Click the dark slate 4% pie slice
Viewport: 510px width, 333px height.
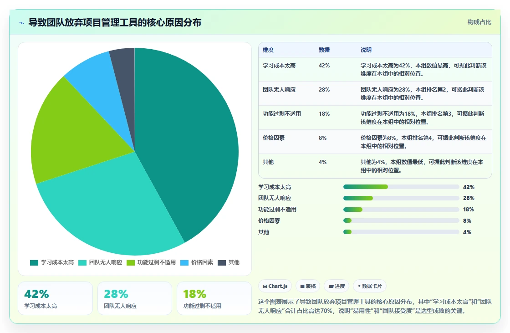(125, 82)
